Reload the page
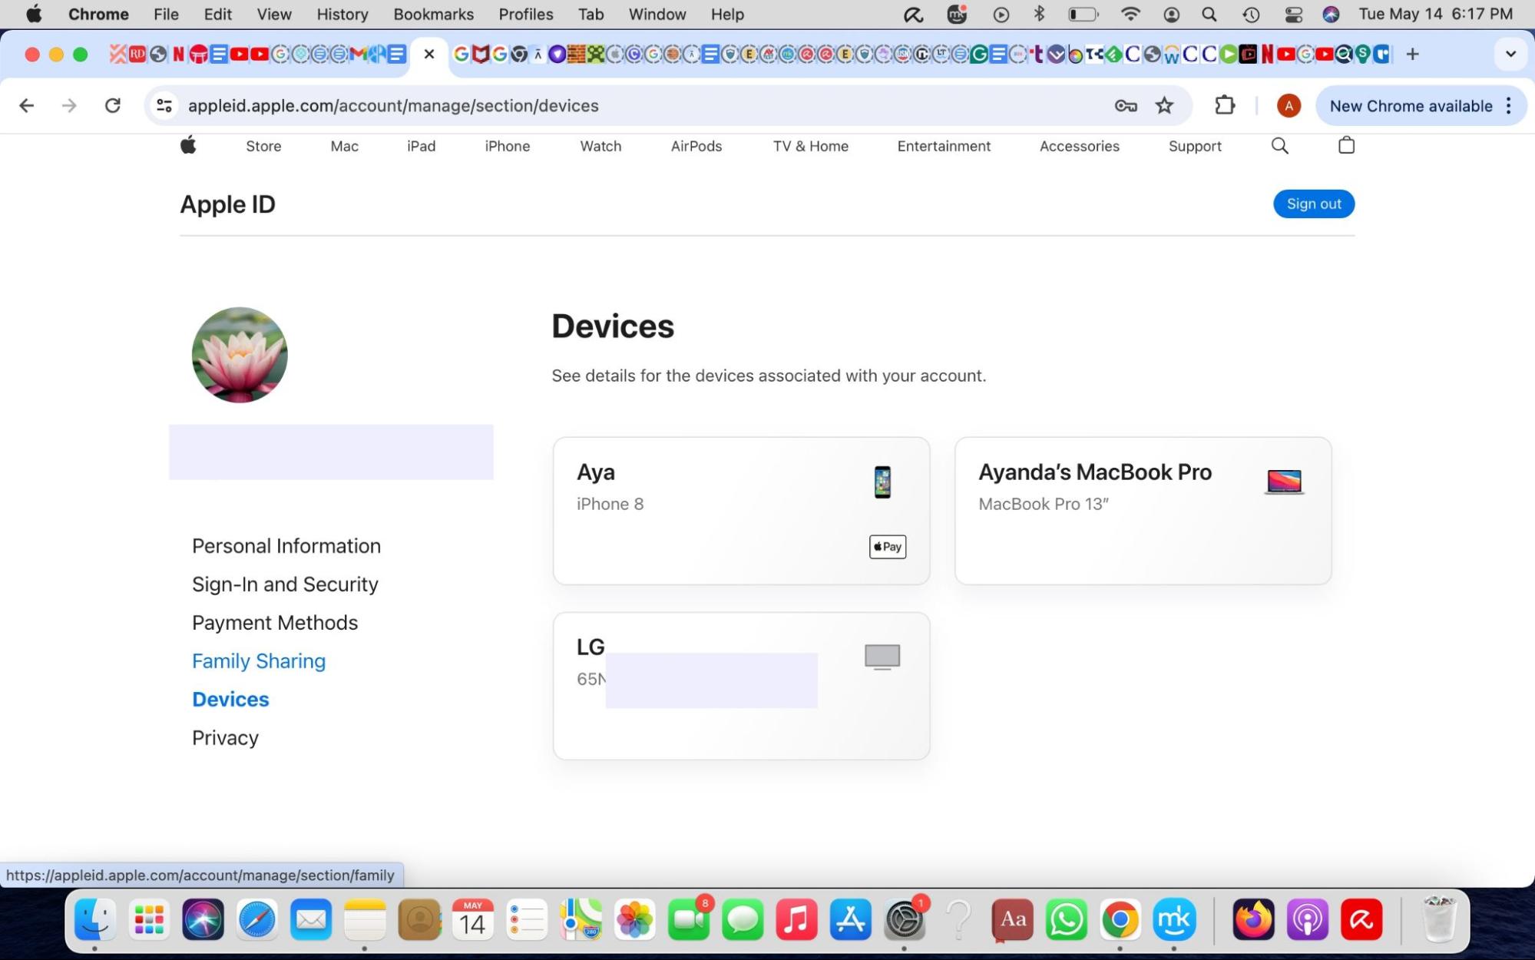Image resolution: width=1535 pixels, height=960 pixels. (113, 106)
